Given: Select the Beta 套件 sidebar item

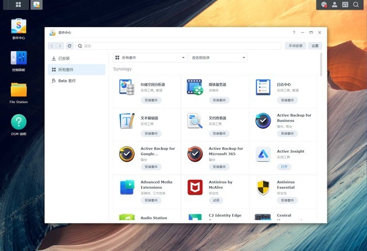Looking at the screenshot, I should (76, 81).
